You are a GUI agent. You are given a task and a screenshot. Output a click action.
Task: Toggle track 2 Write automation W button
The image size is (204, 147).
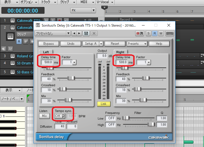tap(26, 41)
